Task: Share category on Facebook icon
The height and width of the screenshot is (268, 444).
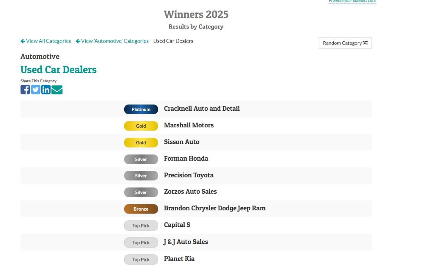Action: coord(25,90)
